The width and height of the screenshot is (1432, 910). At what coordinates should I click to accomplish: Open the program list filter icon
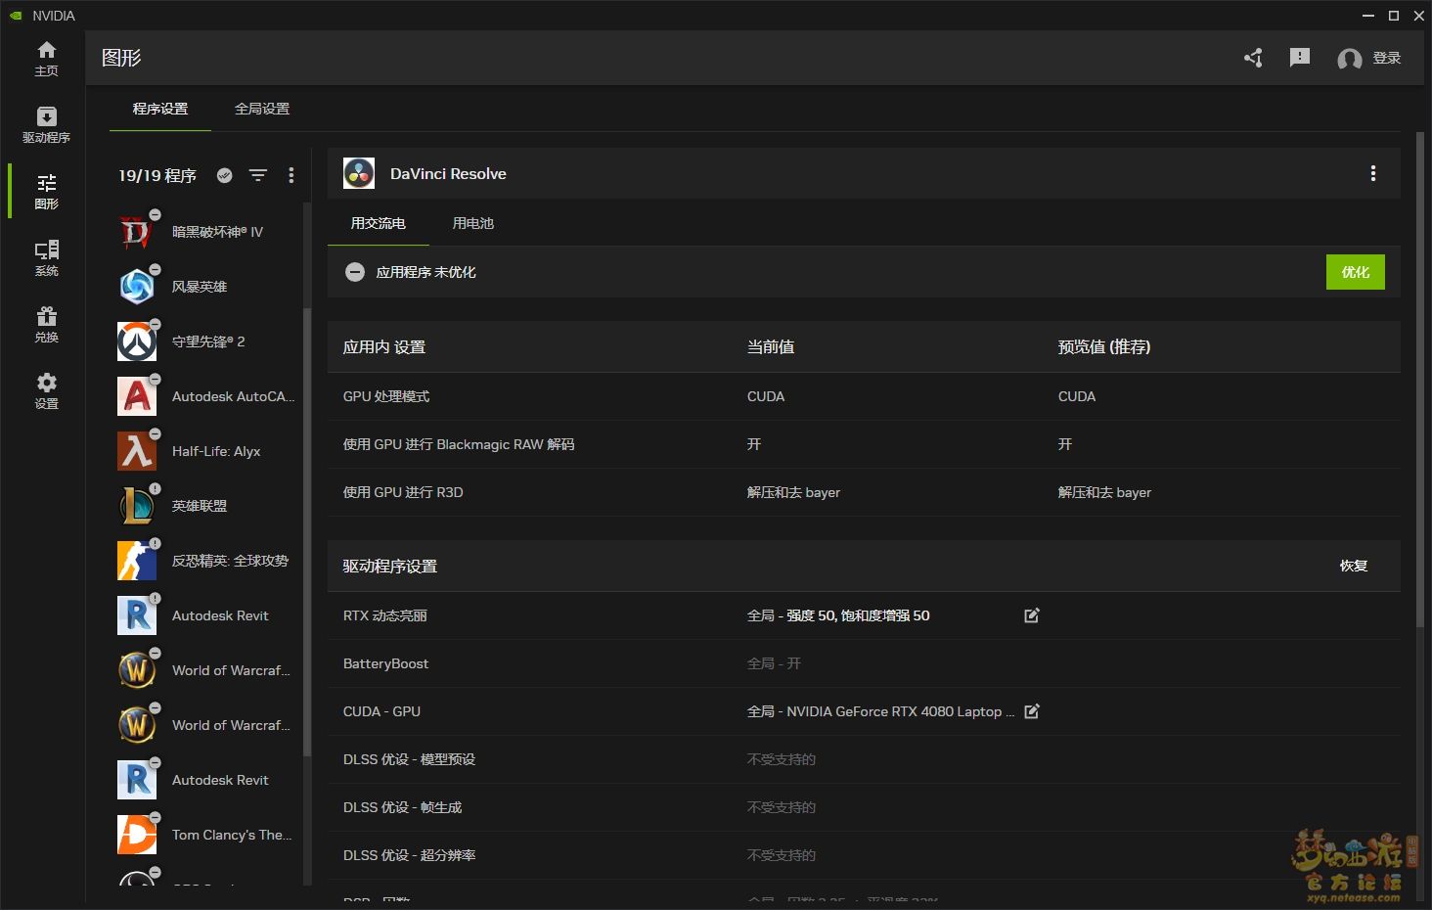click(x=258, y=175)
